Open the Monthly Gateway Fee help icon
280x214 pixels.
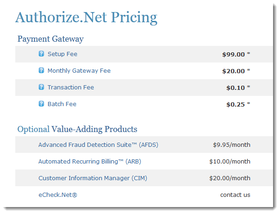pyautogui.click(x=41, y=70)
